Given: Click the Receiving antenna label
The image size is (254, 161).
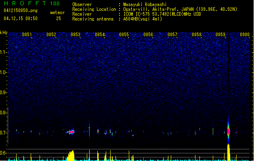Looking at the screenshot, I should point(93,19).
